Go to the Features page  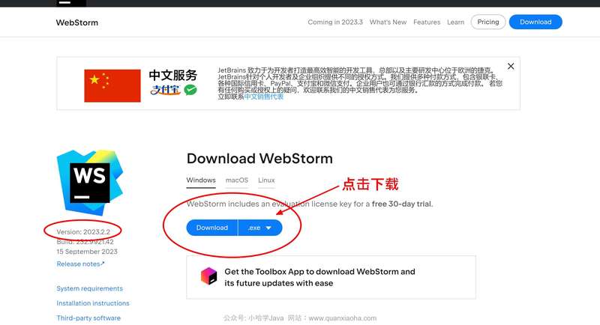[427, 22]
